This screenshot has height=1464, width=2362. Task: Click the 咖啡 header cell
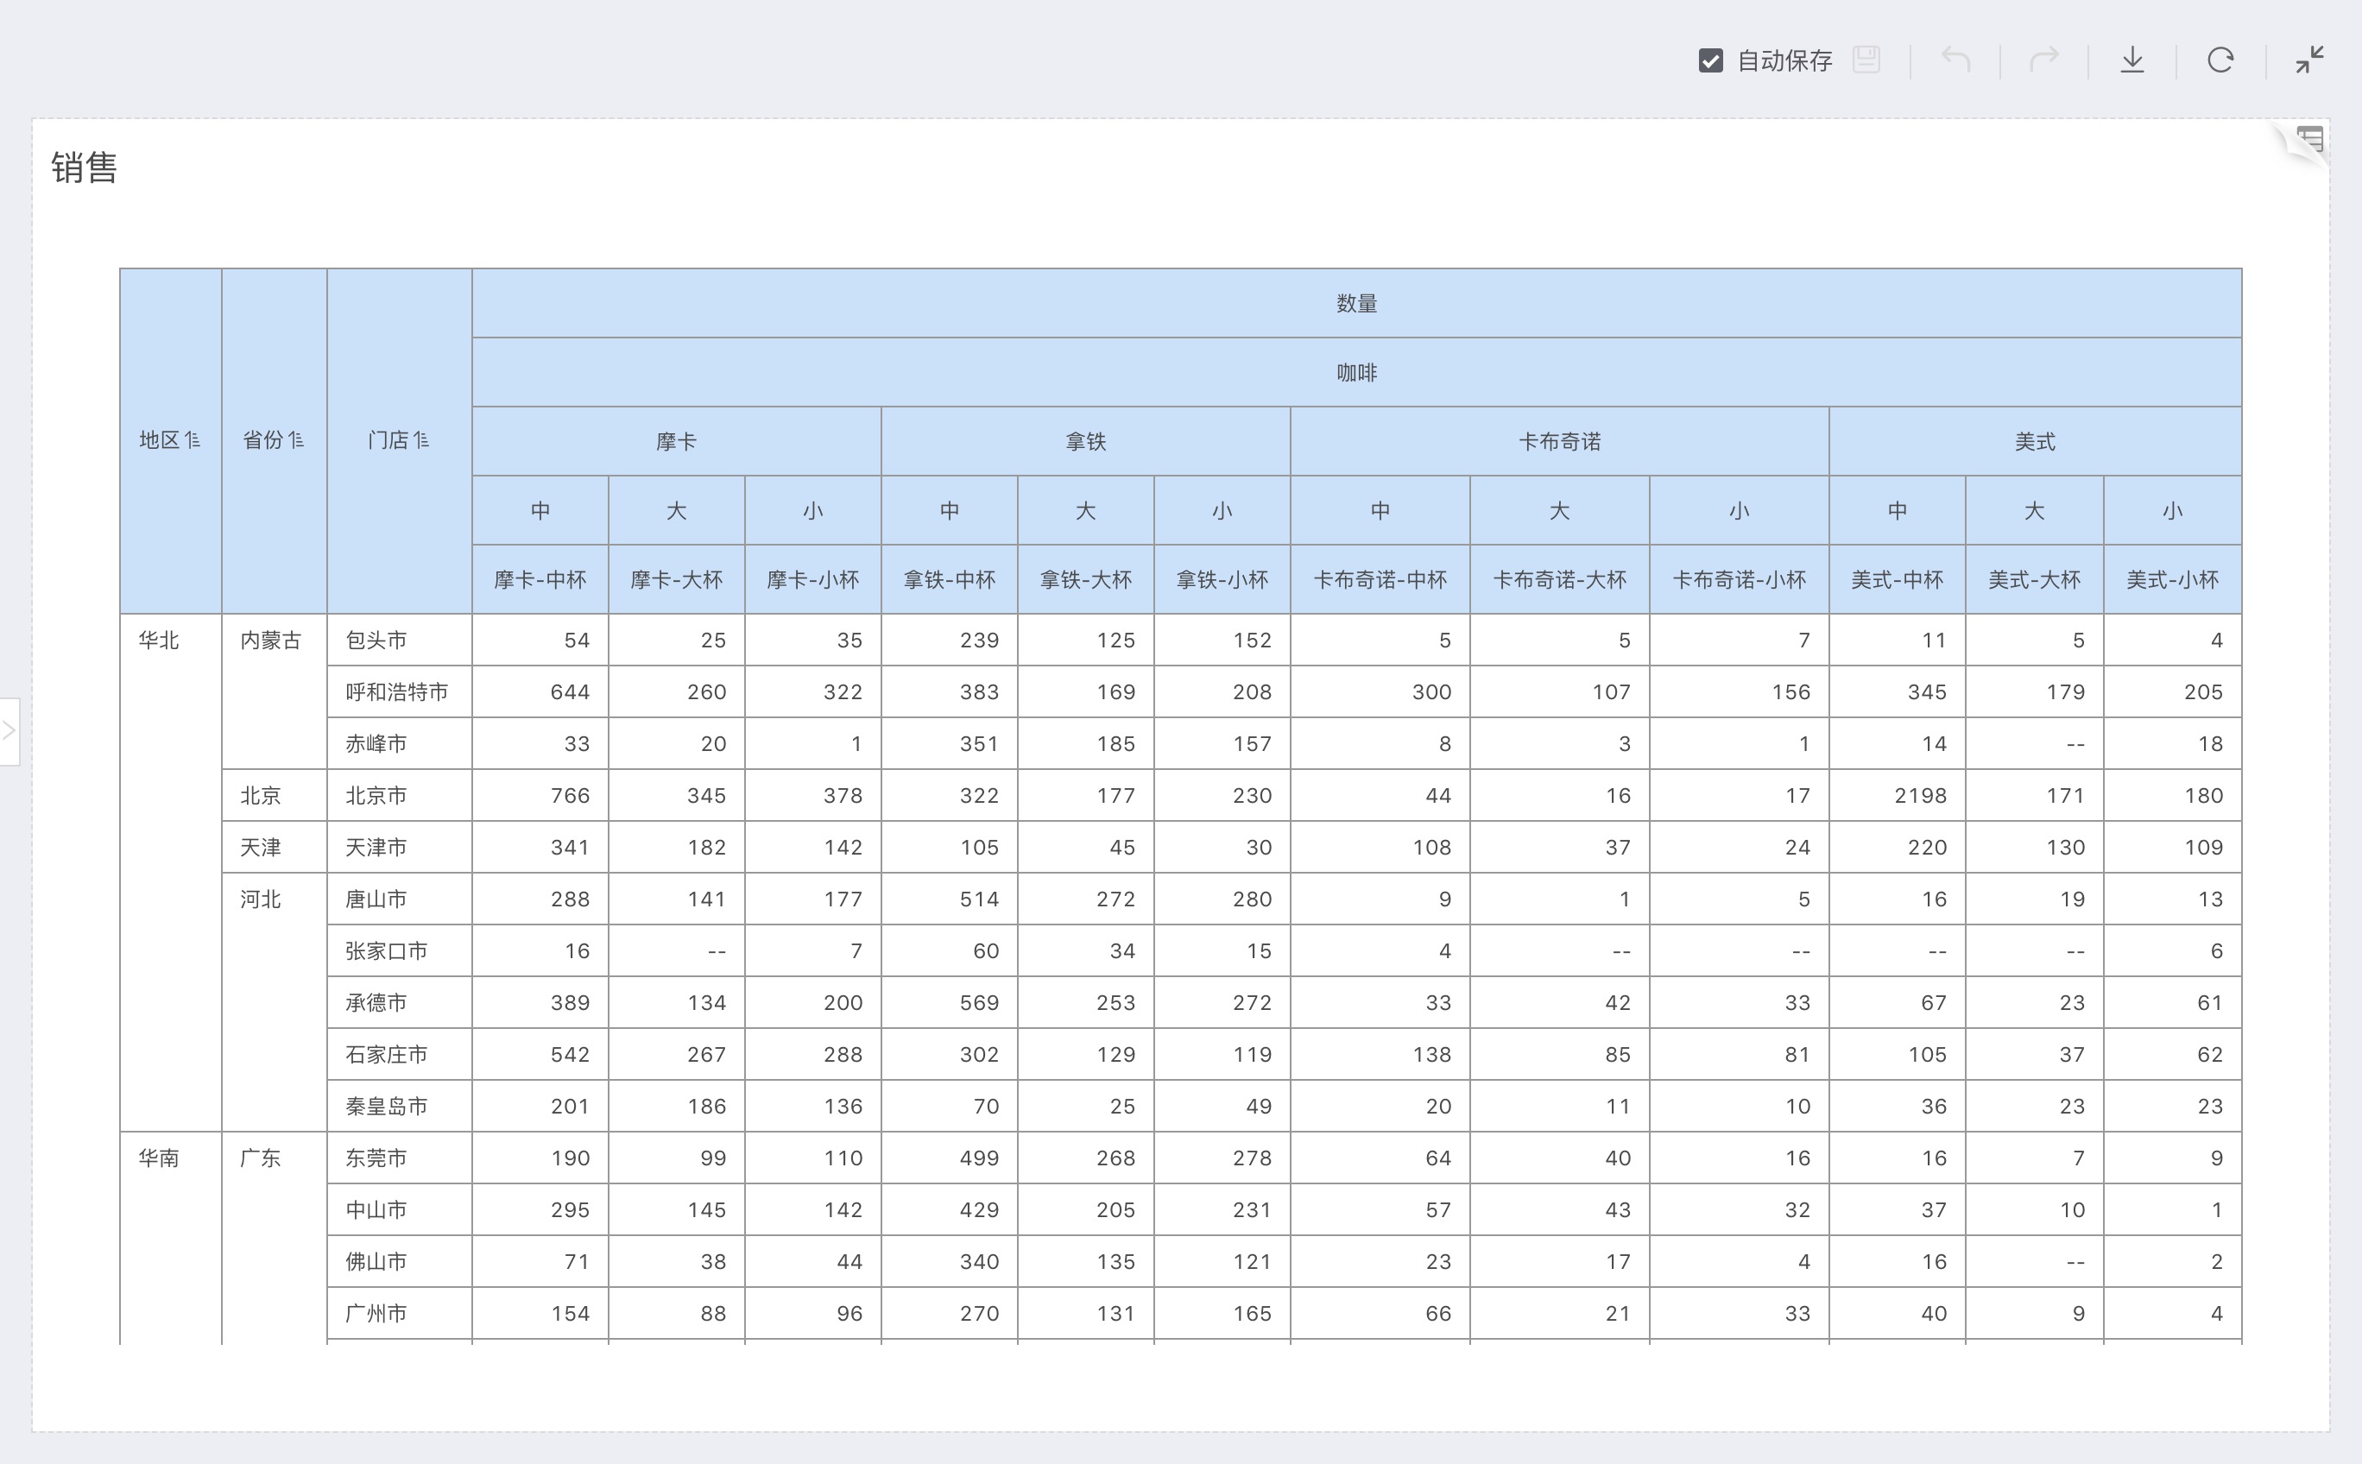[x=1357, y=373]
